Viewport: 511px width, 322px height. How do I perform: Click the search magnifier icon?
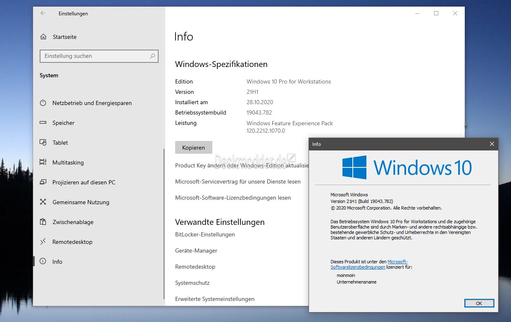(152, 56)
